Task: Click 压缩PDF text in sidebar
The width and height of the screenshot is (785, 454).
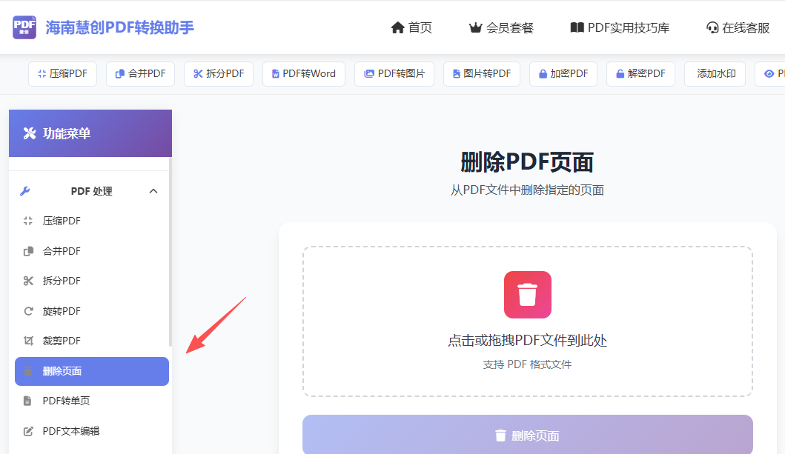Action: point(62,221)
